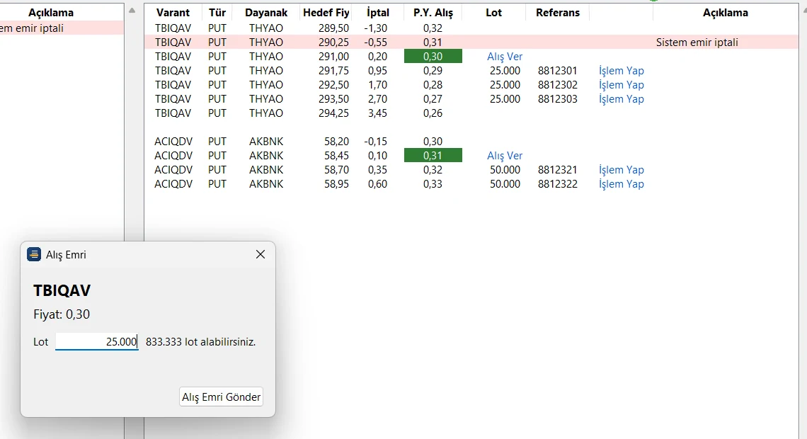Click the Lot input field
Image resolution: width=807 pixels, height=439 pixels.
[x=97, y=342]
